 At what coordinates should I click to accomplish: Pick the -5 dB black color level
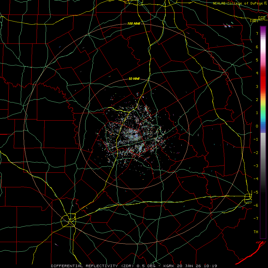[263, 192]
